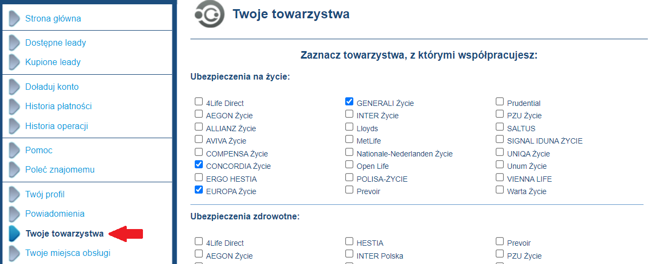
Task: Open Twoje miejsca obsługi in the sidebar
Action: click(x=68, y=253)
